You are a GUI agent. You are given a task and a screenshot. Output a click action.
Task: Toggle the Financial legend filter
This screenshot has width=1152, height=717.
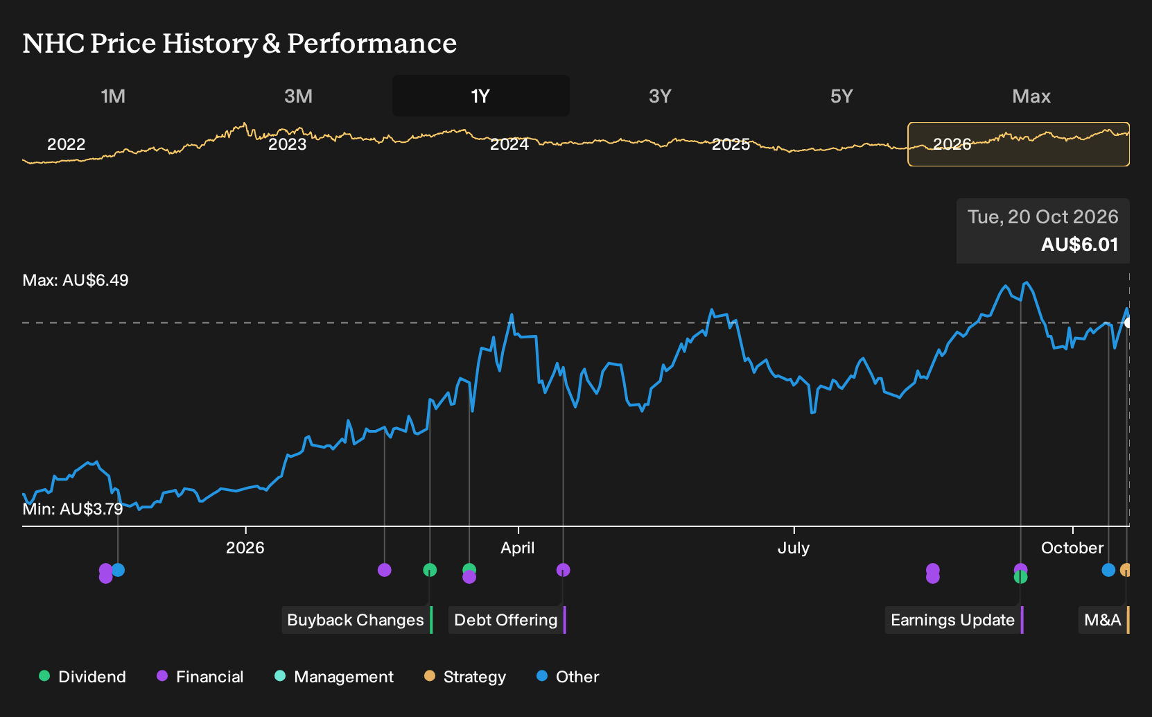200,677
